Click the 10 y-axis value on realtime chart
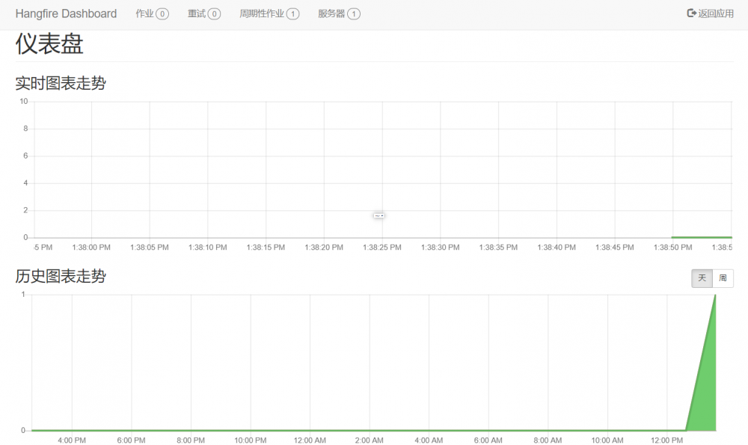The image size is (748, 445). 24,101
